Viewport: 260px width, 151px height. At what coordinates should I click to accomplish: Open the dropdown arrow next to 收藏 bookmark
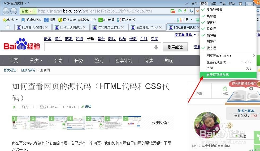tap(17, 20)
